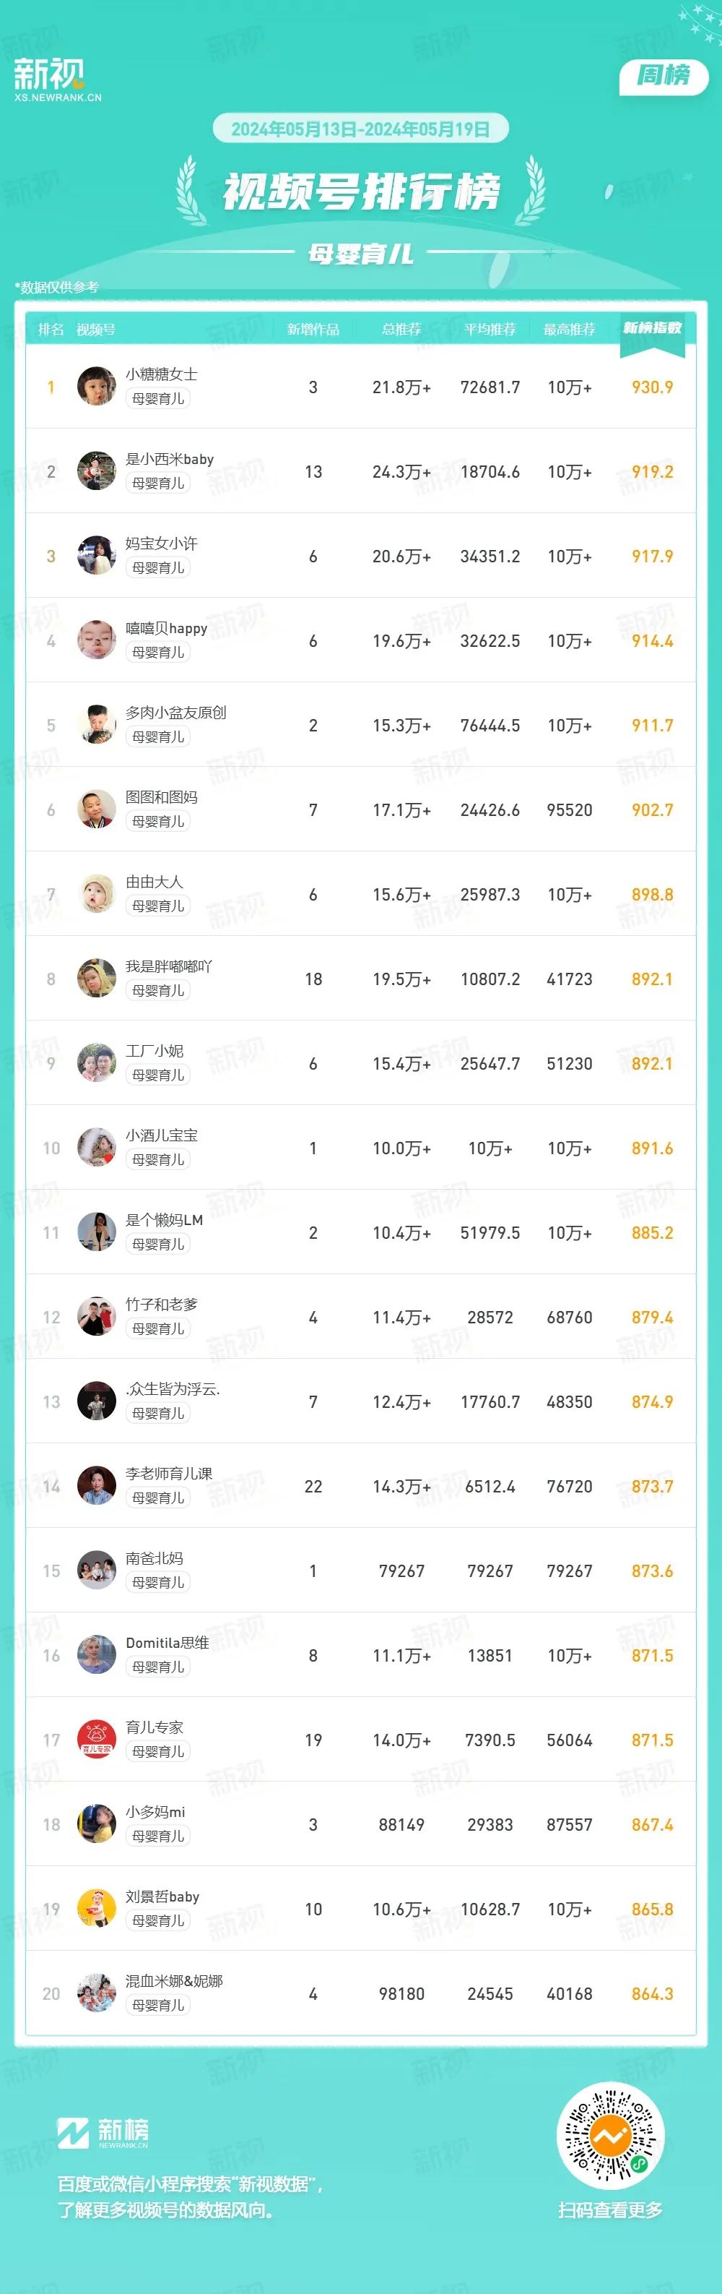Click the 新增作品 column header

point(313,330)
